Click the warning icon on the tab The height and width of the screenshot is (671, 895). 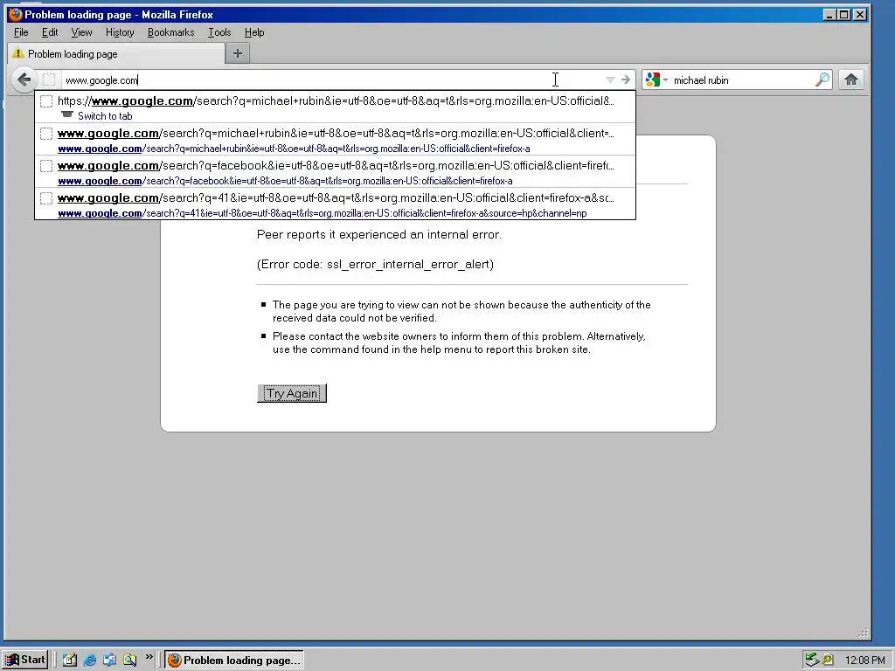click(18, 53)
